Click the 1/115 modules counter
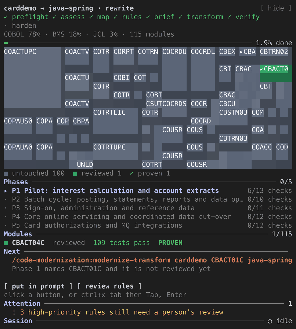296x329 pixels. pos(282,234)
